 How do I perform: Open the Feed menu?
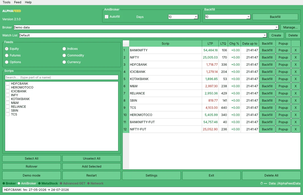[17, 2]
